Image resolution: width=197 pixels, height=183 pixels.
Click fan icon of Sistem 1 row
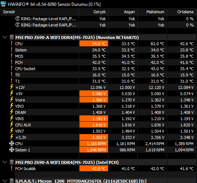[12, 150]
